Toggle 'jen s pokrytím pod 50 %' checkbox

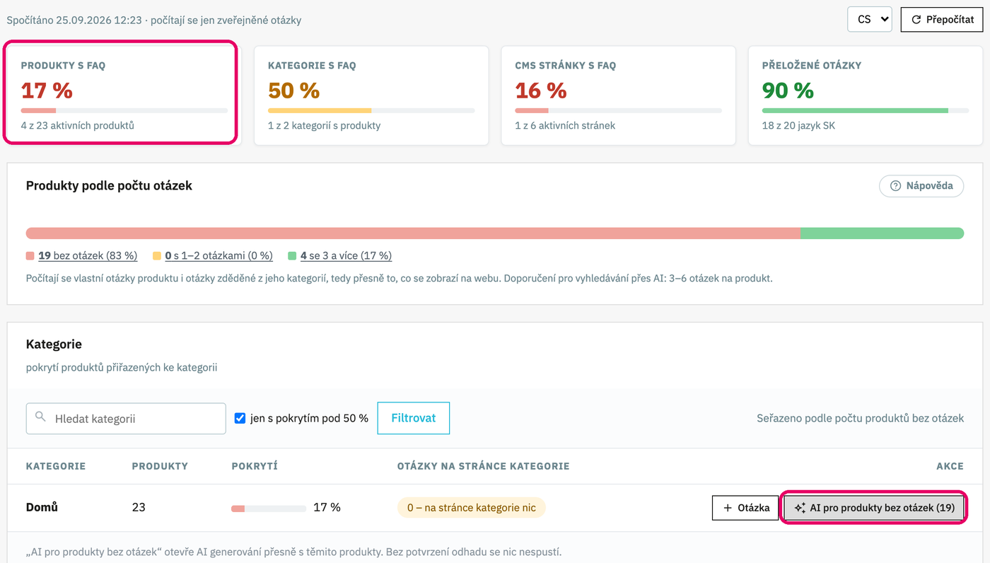click(240, 418)
